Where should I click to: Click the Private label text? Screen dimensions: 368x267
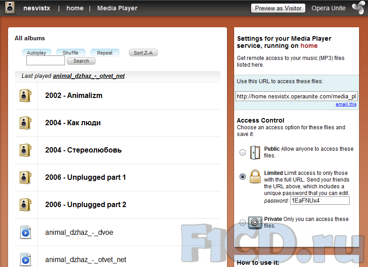point(273,219)
